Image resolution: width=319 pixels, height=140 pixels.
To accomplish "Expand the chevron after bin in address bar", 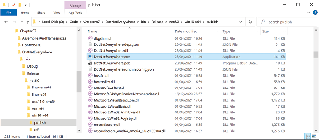I will [x=148, y=22].
